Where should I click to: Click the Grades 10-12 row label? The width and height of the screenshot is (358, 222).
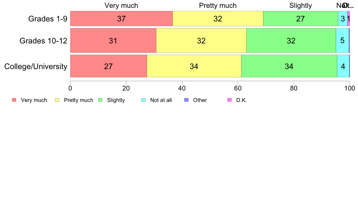pyautogui.click(x=43, y=41)
